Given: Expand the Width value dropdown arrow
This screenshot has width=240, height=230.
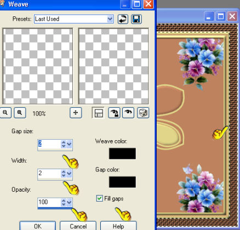Looking at the screenshot, I should pyautogui.click(x=69, y=174).
